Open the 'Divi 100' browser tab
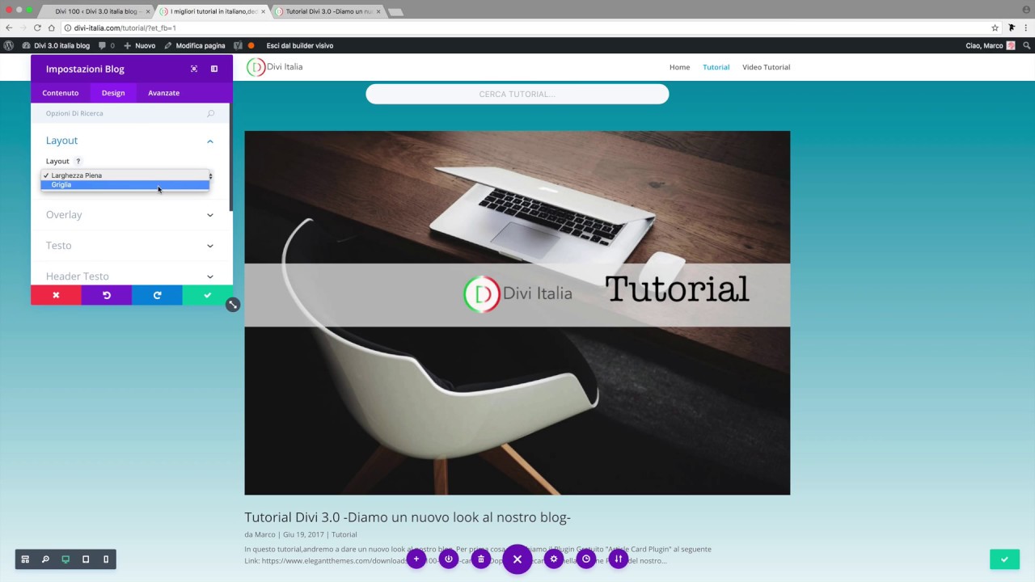The image size is (1035, 582). click(96, 11)
